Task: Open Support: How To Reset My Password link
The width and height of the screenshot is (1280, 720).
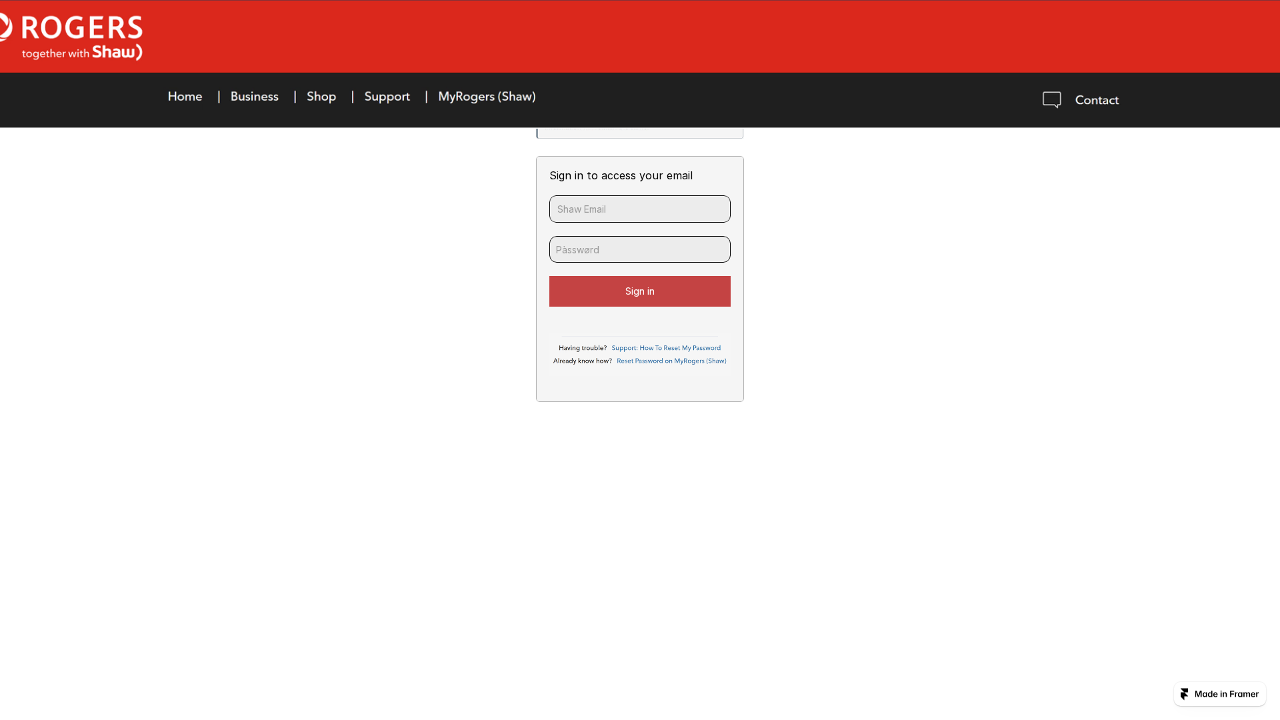Action: [x=666, y=348]
